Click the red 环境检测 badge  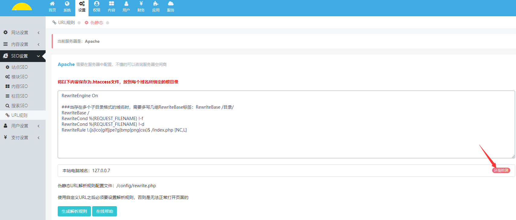click(x=501, y=170)
